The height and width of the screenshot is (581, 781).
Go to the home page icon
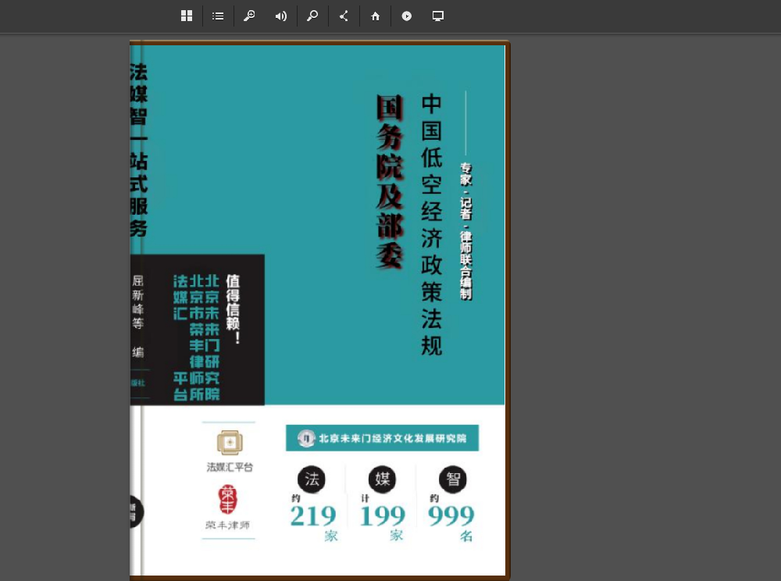click(x=376, y=16)
